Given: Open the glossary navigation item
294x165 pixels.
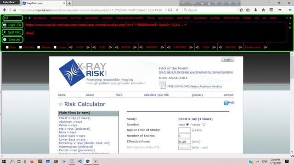Looking at the screenshot, I should 197,95.
